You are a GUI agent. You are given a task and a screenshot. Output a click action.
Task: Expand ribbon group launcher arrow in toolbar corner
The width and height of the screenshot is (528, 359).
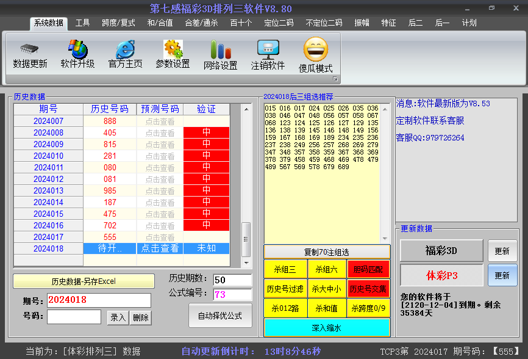click(x=335, y=79)
